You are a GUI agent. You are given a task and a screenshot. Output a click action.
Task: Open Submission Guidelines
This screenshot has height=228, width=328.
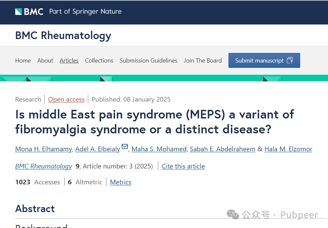(149, 61)
